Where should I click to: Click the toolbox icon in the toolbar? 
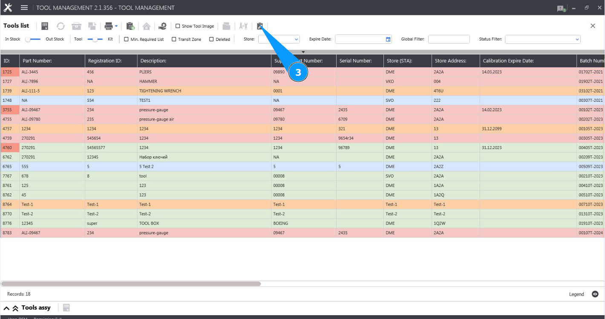(76, 26)
